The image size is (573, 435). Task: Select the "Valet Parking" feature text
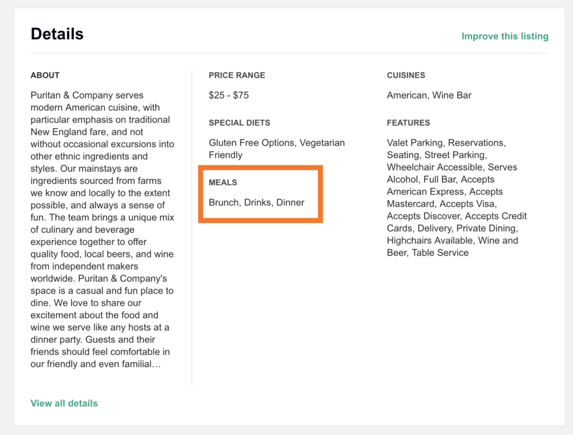coord(415,143)
